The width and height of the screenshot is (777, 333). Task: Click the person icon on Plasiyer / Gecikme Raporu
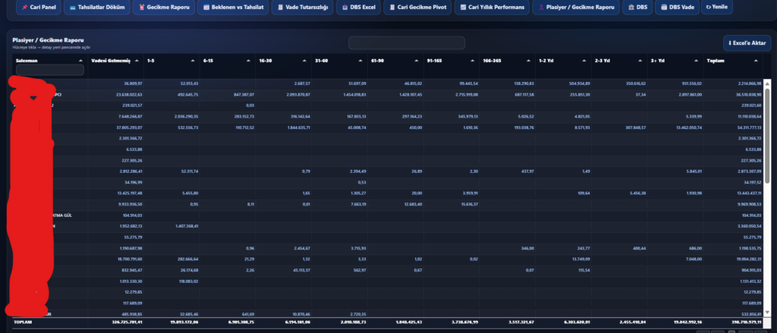(x=541, y=8)
